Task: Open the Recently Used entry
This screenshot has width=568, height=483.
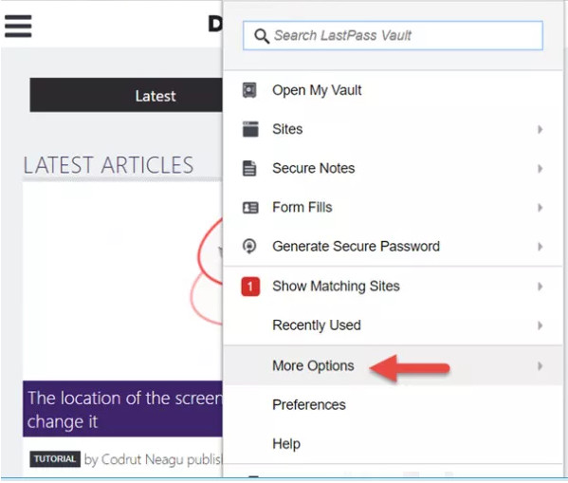Action: tap(393, 325)
